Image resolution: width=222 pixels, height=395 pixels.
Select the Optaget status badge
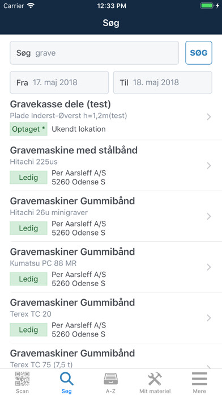pyautogui.click(x=29, y=129)
